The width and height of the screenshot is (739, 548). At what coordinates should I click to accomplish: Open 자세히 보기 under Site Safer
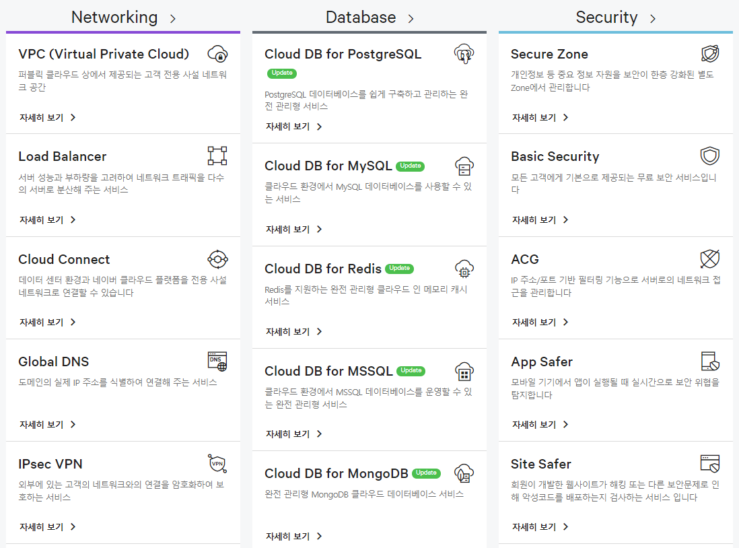click(540, 526)
